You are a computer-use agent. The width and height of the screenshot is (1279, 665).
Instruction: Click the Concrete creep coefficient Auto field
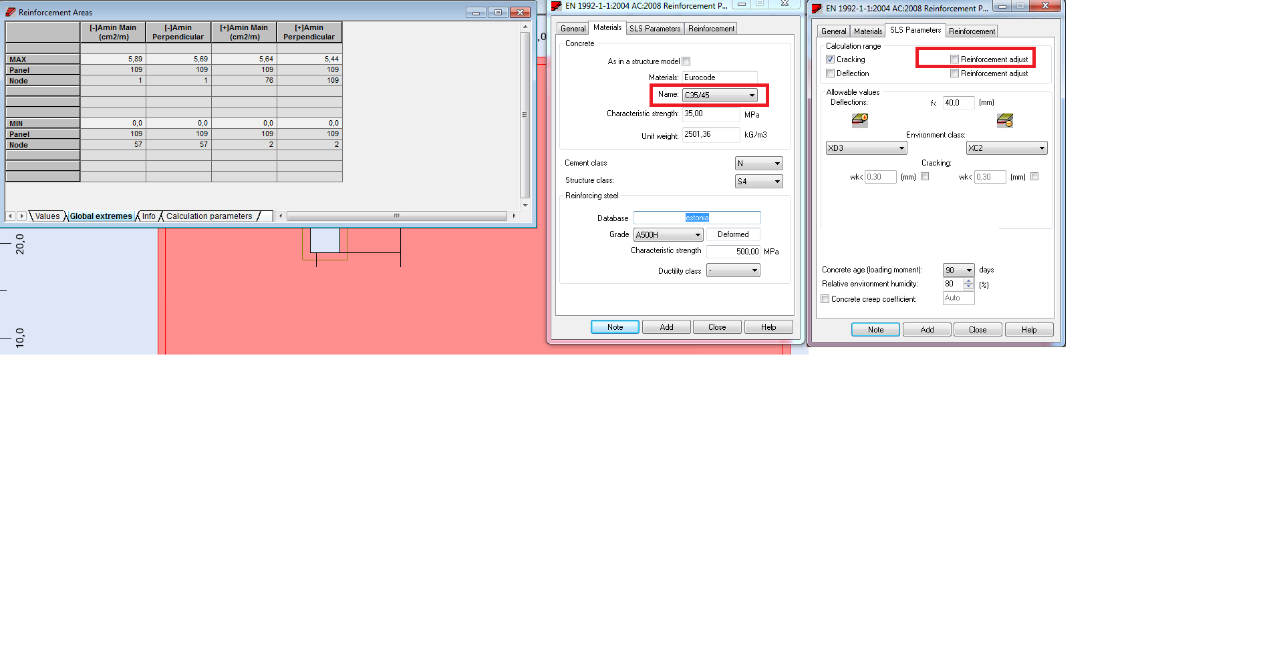958,298
